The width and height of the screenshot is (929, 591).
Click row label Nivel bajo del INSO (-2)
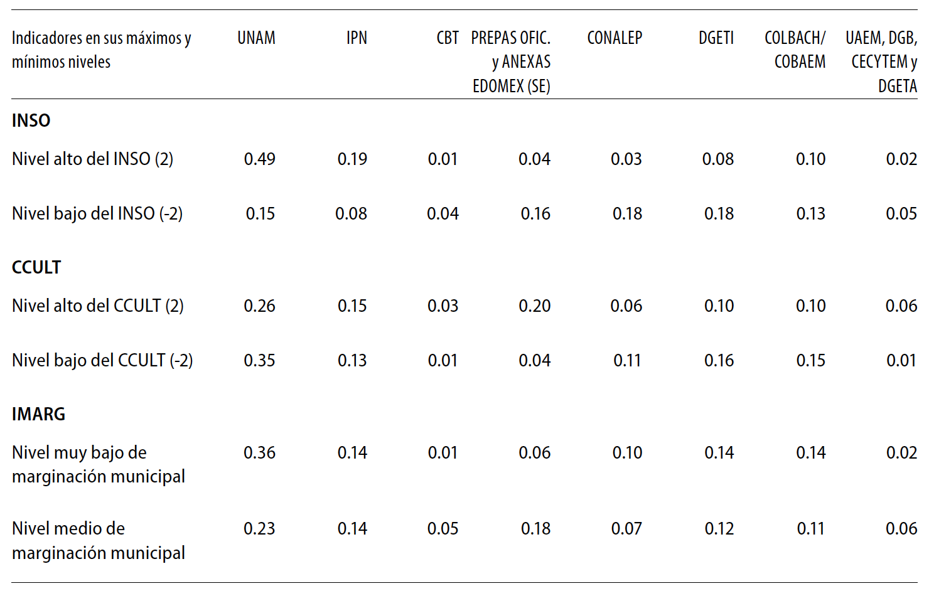point(97,214)
